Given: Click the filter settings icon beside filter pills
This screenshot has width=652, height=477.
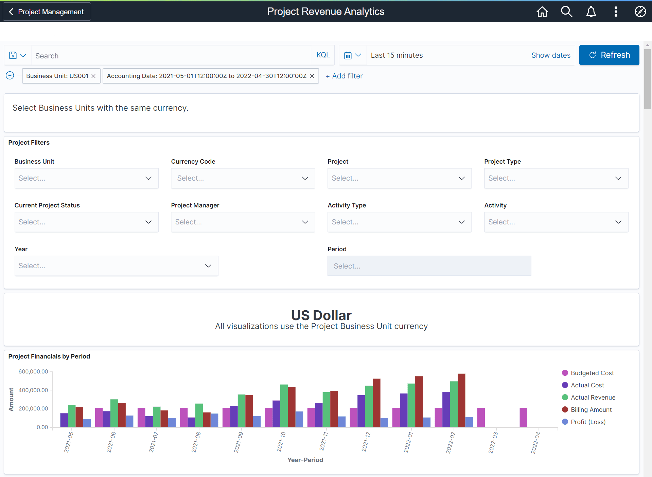Looking at the screenshot, I should [10, 75].
